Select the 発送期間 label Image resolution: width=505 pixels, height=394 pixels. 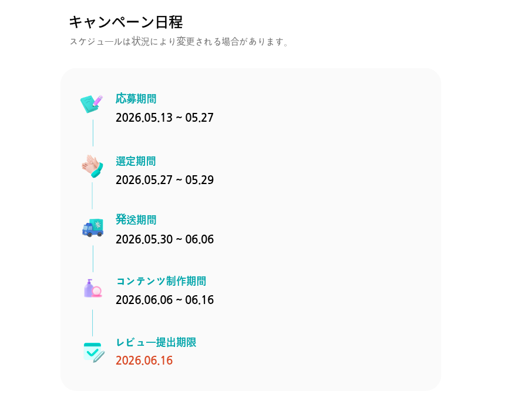coord(136,220)
